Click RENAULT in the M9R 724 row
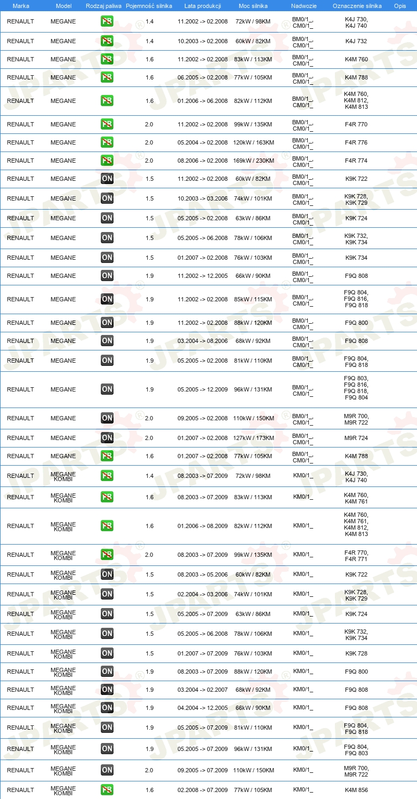The width and height of the screenshot is (417, 799). click(x=20, y=438)
